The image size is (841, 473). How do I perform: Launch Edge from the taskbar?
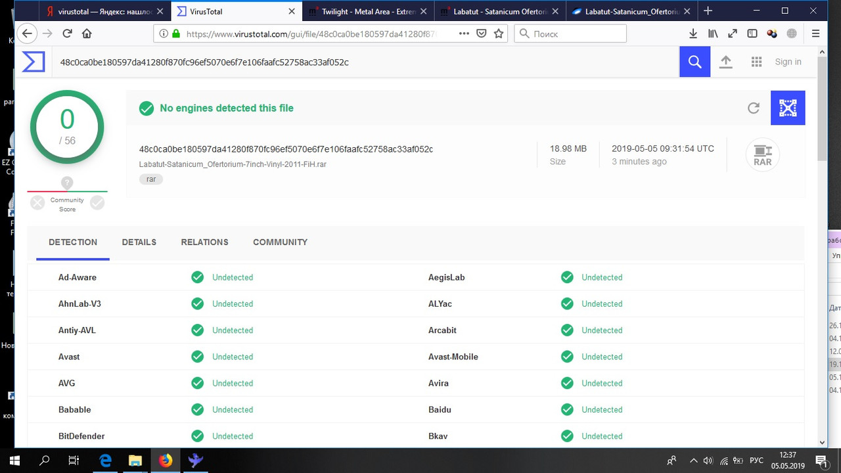105,461
